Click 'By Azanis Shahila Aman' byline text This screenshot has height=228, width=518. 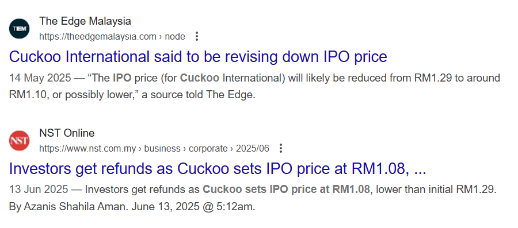[68, 207]
